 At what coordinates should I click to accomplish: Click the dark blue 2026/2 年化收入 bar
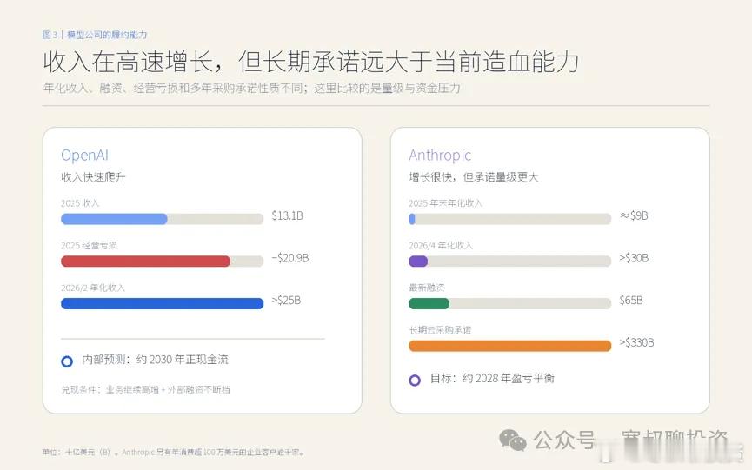162,303
